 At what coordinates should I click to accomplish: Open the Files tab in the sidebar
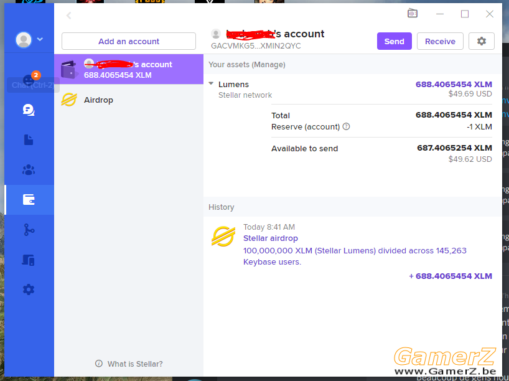[x=29, y=140]
